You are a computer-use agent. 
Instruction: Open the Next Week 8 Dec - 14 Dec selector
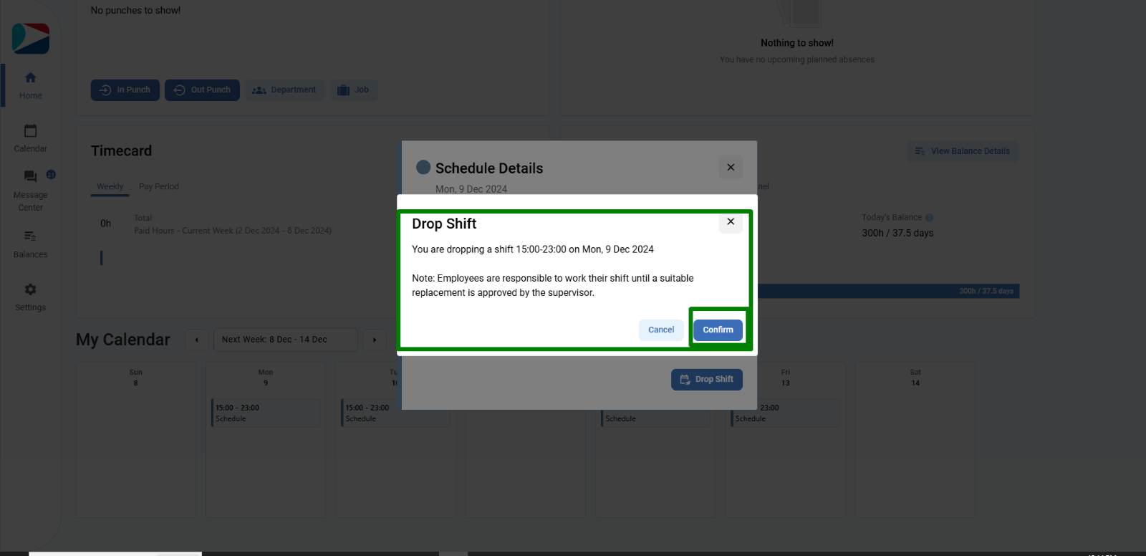[285, 340]
